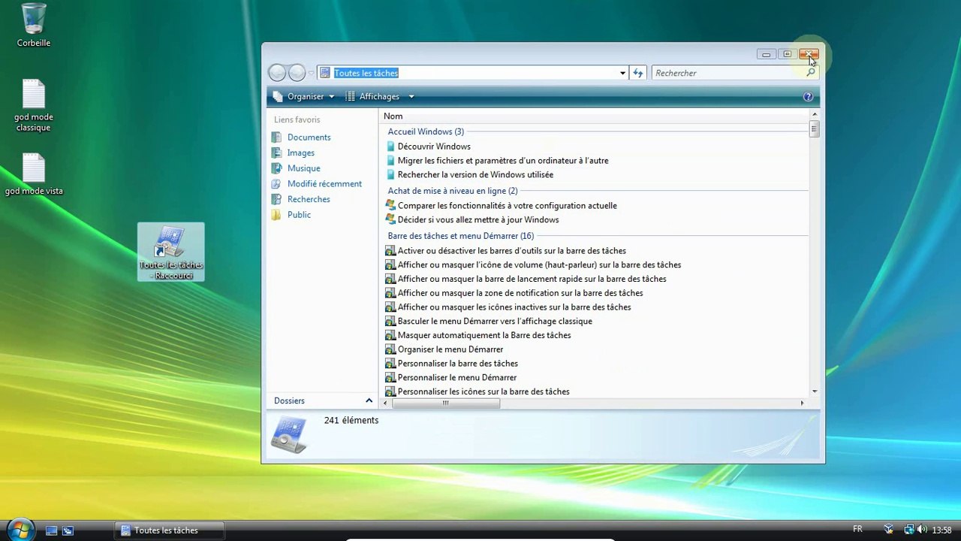
Task: Click the FR language indicator
Action: (x=857, y=530)
